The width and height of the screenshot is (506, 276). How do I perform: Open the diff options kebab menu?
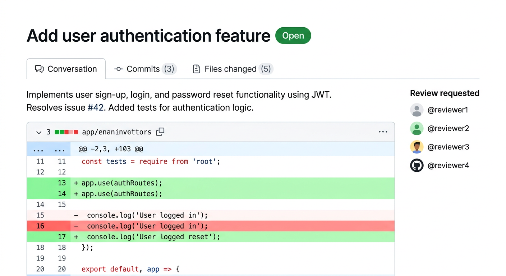pyautogui.click(x=383, y=132)
